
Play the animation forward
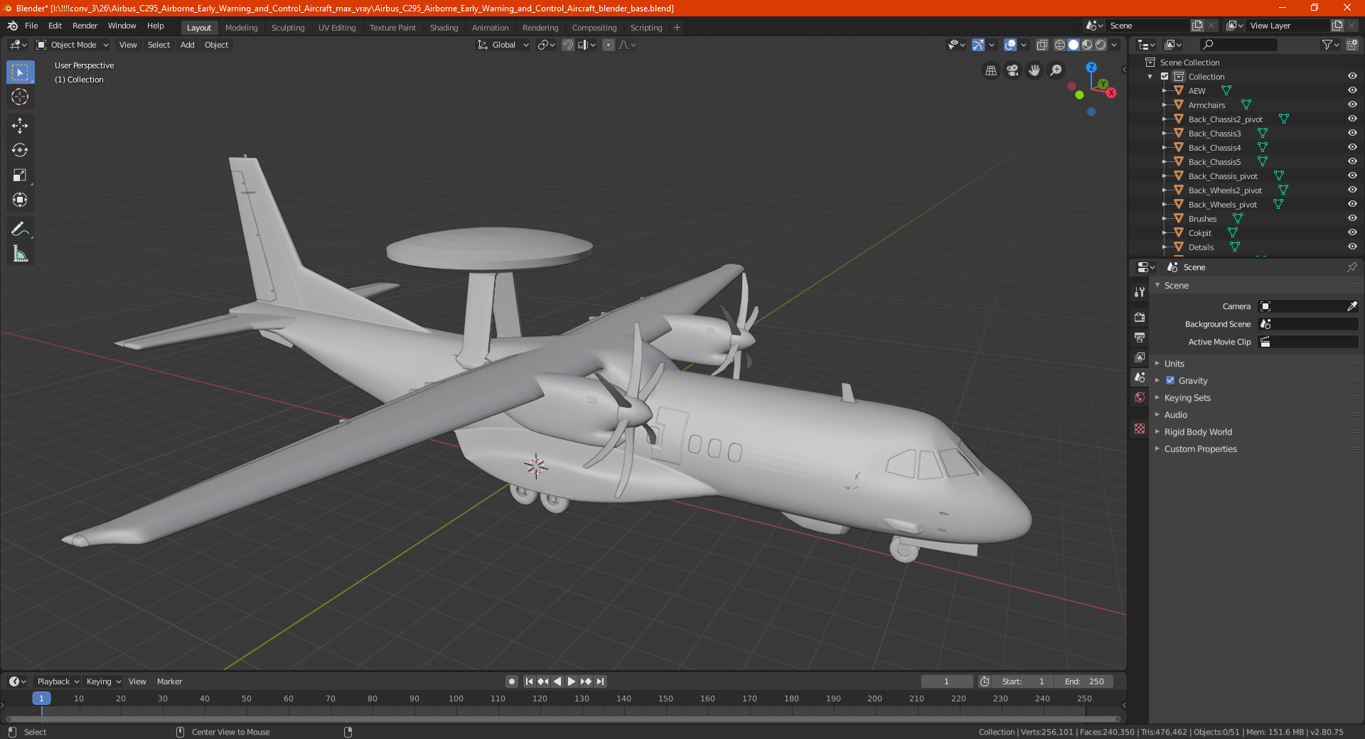[572, 681]
